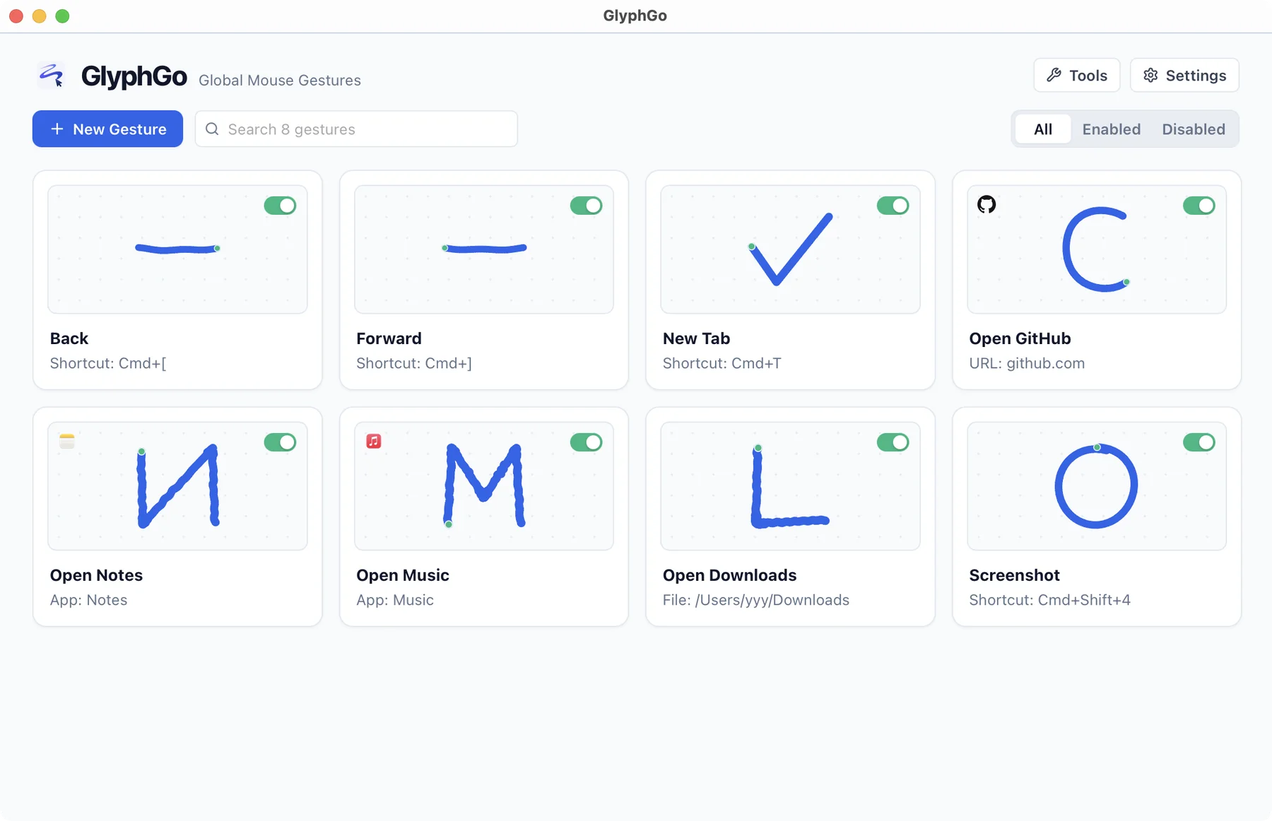
Task: Click the "Shortcut: Cmd+Shift+4" label
Action: point(1049,600)
